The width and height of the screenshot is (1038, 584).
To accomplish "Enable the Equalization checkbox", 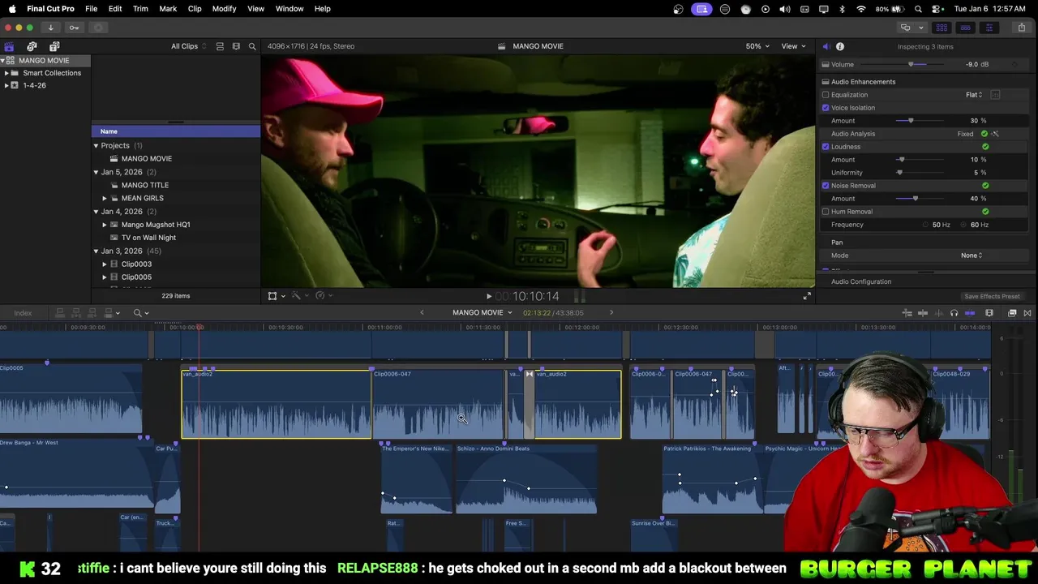I will point(826,95).
